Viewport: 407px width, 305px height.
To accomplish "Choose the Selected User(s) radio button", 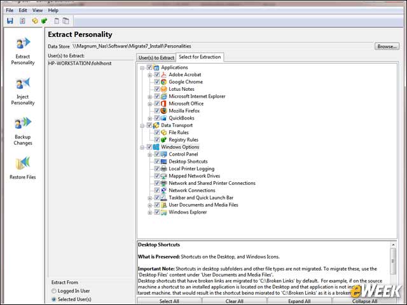I will pyautogui.click(x=53, y=299).
